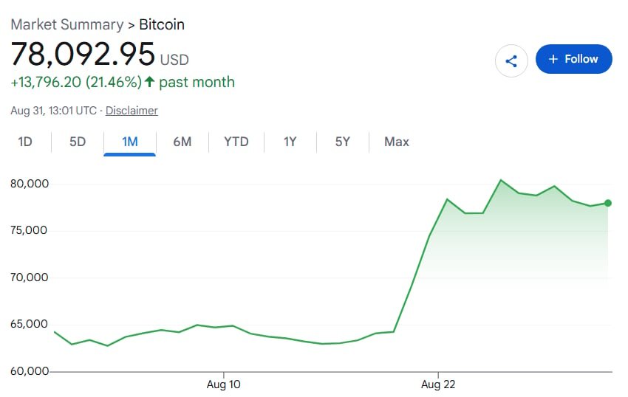Click the plus icon on Follow button
Screen dimensions: 628x397
coord(553,59)
